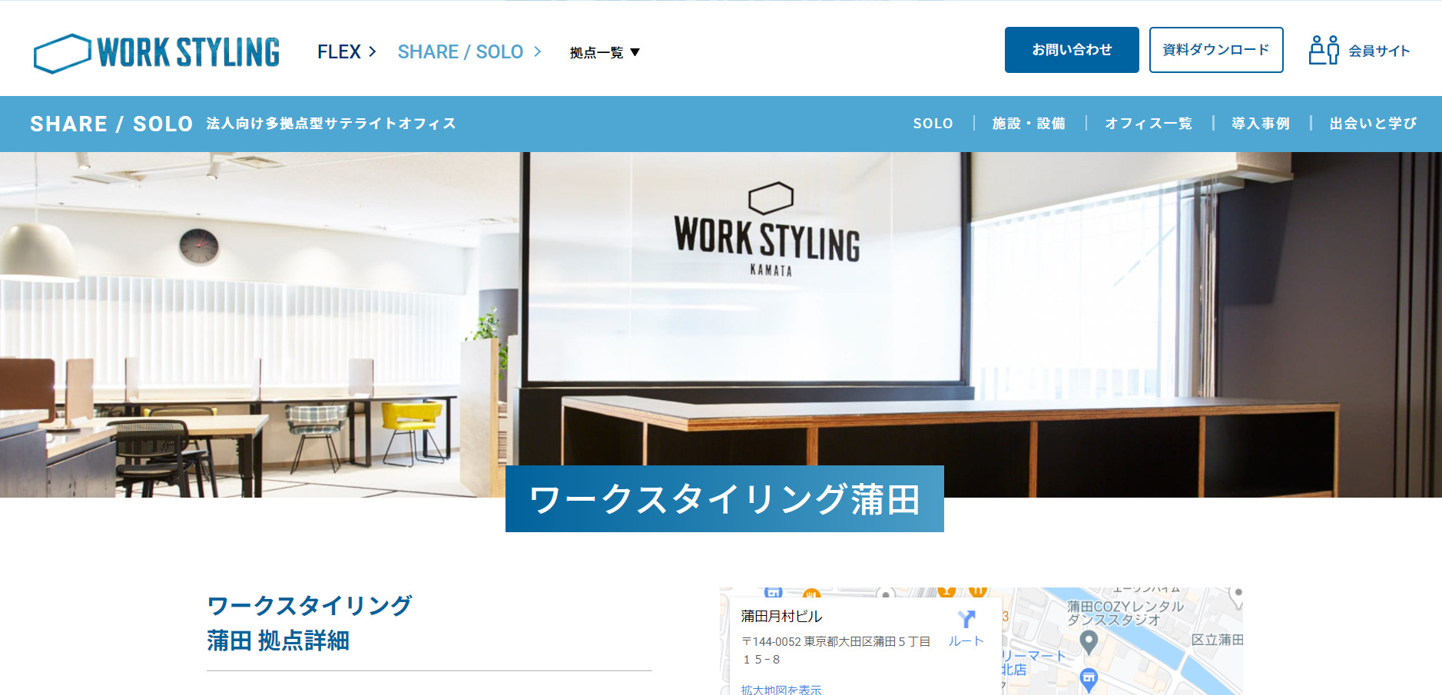Select SOLO in the blue submenu bar
The width and height of the screenshot is (1442, 695).
click(933, 124)
